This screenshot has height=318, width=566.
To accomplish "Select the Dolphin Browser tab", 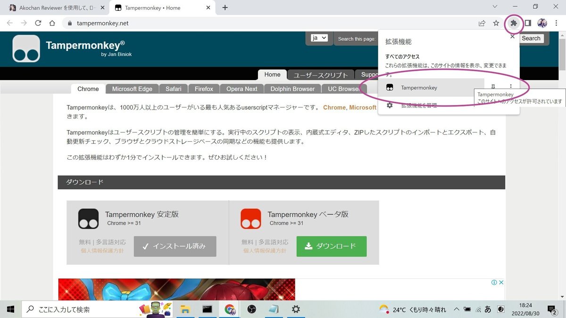I will coord(292,89).
